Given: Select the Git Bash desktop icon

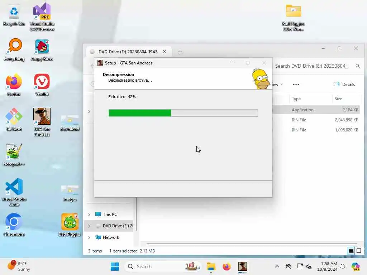Looking at the screenshot, I should (14, 120).
